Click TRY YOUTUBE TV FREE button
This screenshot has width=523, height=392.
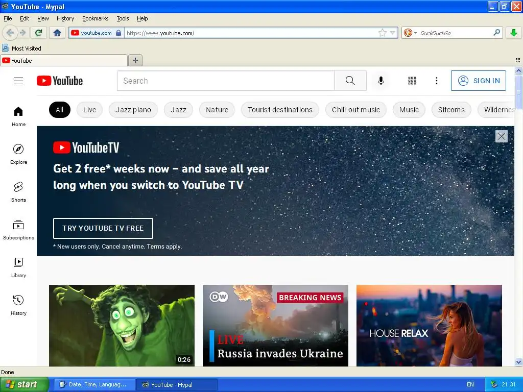tap(103, 228)
